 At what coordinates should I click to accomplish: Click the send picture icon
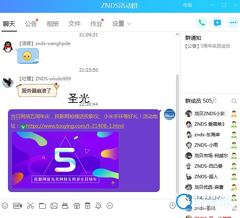point(54,206)
